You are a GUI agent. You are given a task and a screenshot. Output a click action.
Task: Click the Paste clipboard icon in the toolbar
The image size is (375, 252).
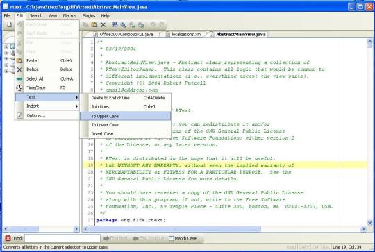94,24
